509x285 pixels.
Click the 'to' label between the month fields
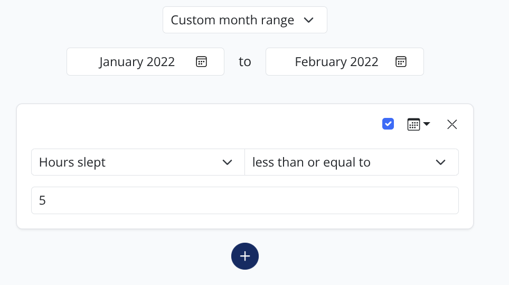244,61
